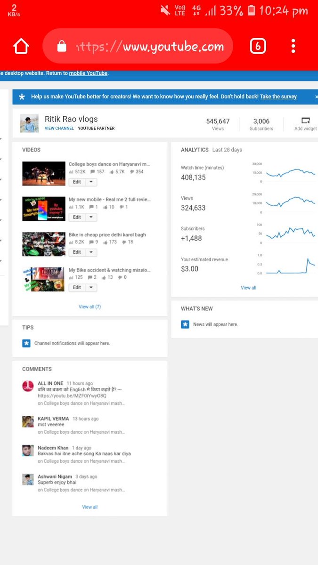This screenshot has width=318, height=565.
Task: Open College boys dance video thumbnail
Action: pyautogui.click(x=44, y=174)
